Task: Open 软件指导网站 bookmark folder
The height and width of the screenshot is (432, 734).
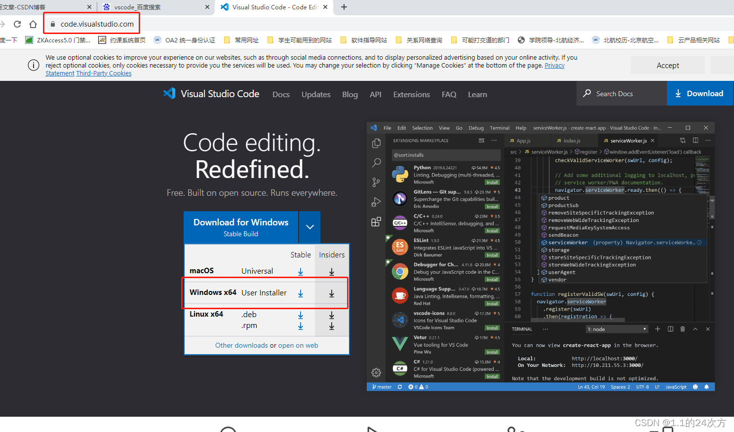Action: tap(364, 40)
